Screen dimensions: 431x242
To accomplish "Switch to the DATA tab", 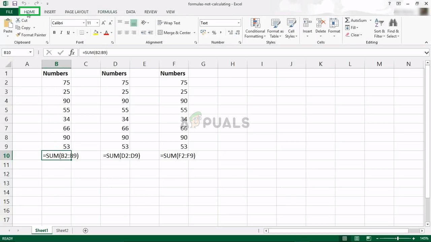I will click(x=131, y=12).
